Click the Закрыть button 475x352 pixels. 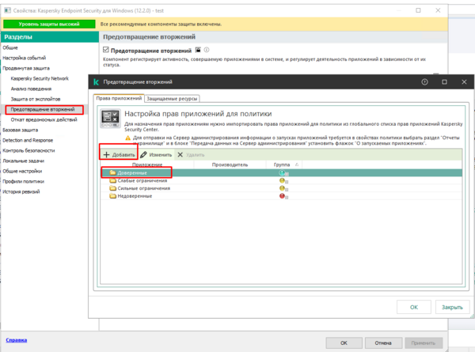click(x=452, y=307)
